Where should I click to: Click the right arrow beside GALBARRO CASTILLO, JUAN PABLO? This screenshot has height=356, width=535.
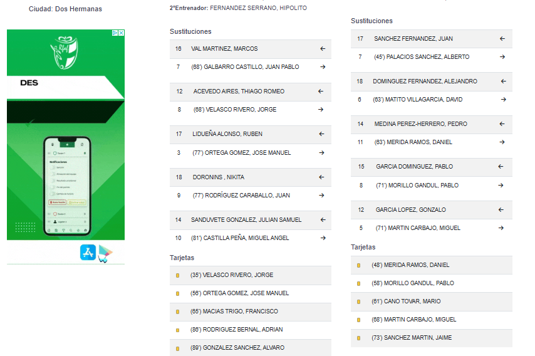323,67
